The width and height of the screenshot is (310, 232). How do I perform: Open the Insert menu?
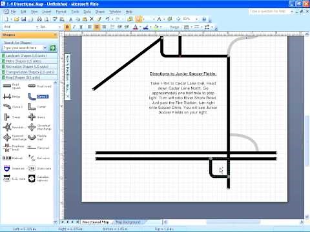pyautogui.click(x=46, y=12)
